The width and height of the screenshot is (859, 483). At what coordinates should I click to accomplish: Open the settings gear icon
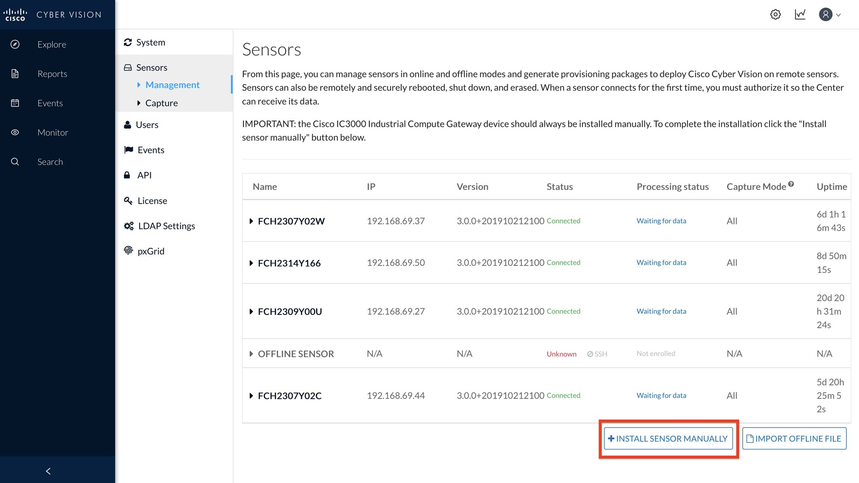(x=775, y=14)
